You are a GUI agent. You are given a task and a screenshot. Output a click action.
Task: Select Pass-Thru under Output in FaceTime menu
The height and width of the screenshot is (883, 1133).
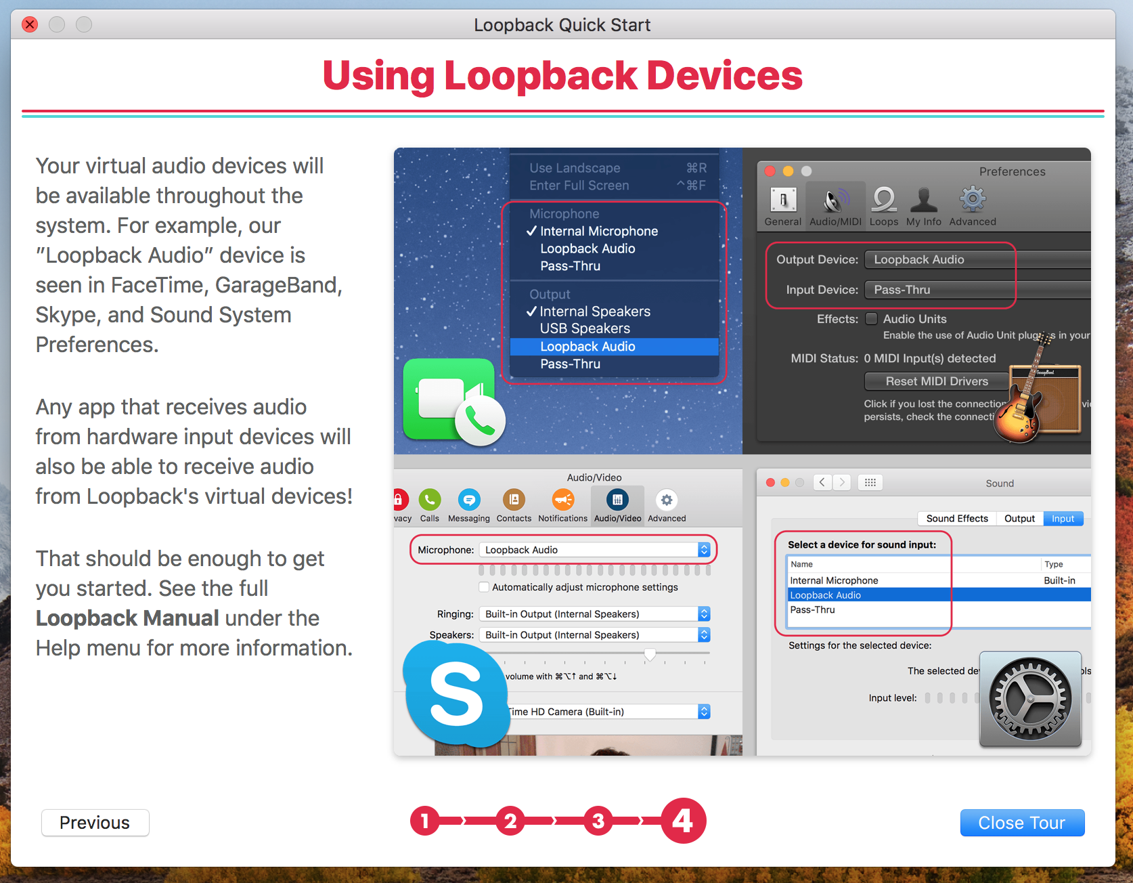(x=615, y=364)
